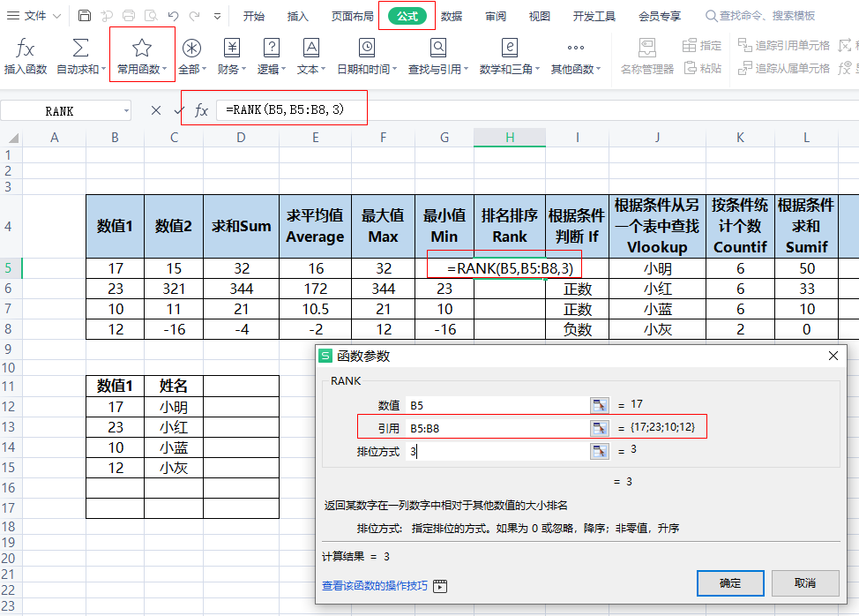Open the common functions (常用函数) star icon
The height and width of the screenshot is (616, 859).
click(x=142, y=49)
